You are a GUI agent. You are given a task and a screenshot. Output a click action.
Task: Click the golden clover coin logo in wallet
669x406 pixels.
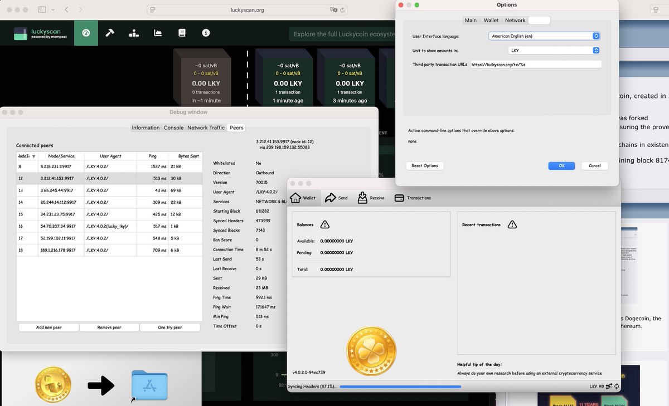(x=372, y=351)
